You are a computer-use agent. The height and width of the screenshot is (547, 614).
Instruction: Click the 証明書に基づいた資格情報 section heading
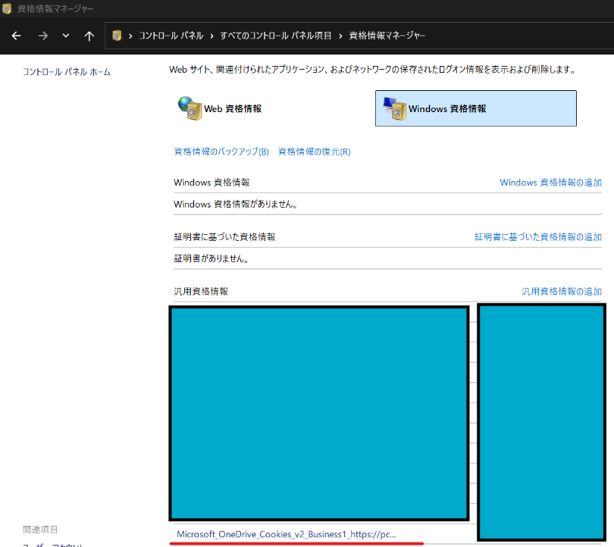coord(224,236)
